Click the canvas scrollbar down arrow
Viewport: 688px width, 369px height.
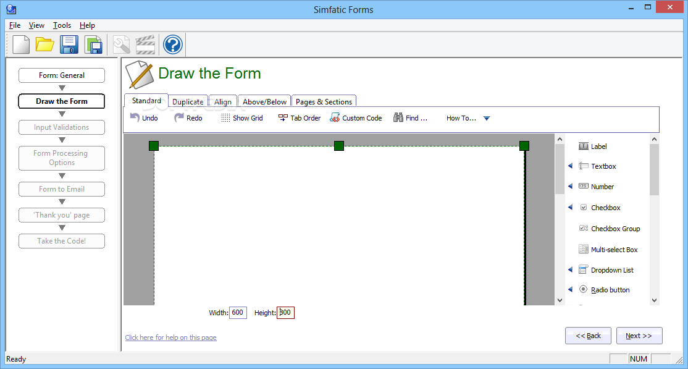click(560, 300)
